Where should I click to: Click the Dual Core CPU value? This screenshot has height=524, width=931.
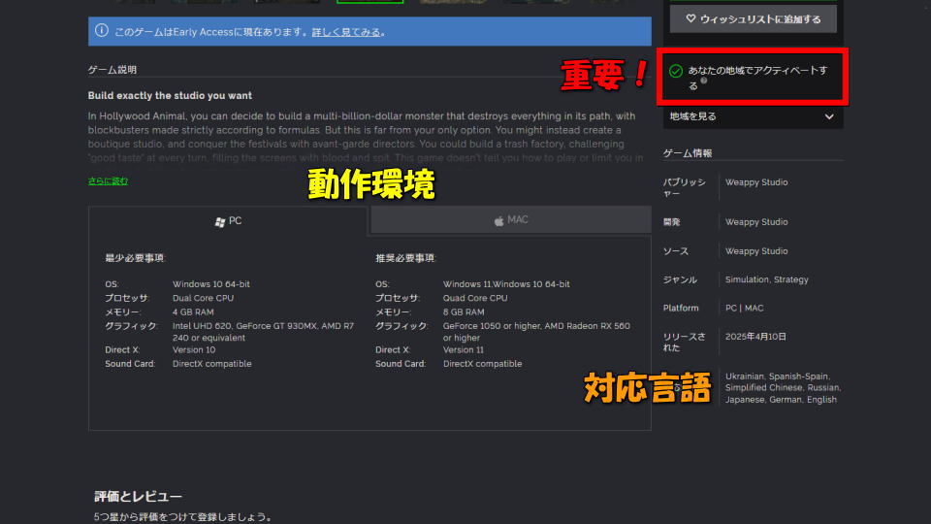[x=203, y=298]
